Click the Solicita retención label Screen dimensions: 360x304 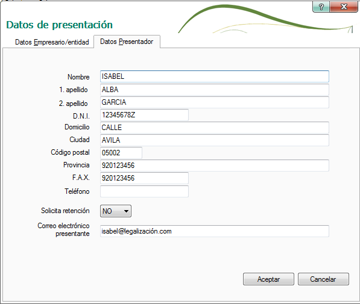coord(65,211)
